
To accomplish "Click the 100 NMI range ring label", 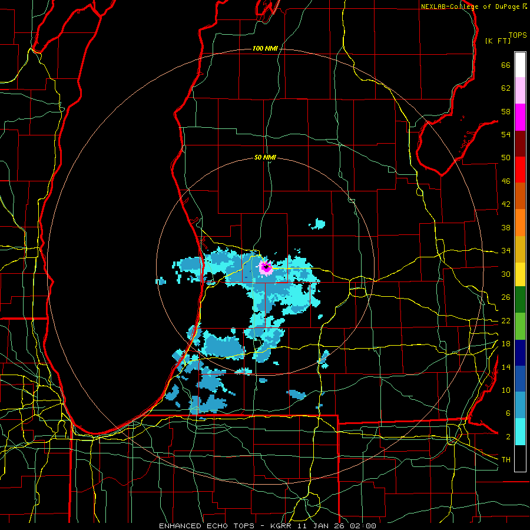I will [x=265, y=49].
